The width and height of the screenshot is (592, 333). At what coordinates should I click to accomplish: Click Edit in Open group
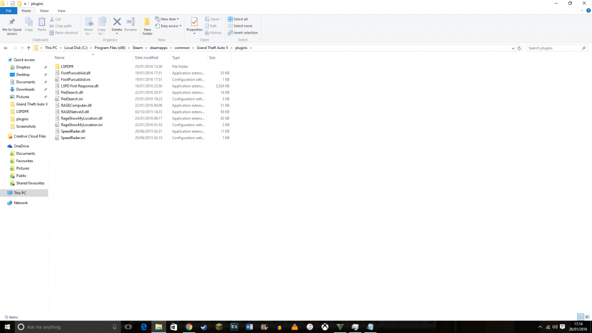coord(211,26)
